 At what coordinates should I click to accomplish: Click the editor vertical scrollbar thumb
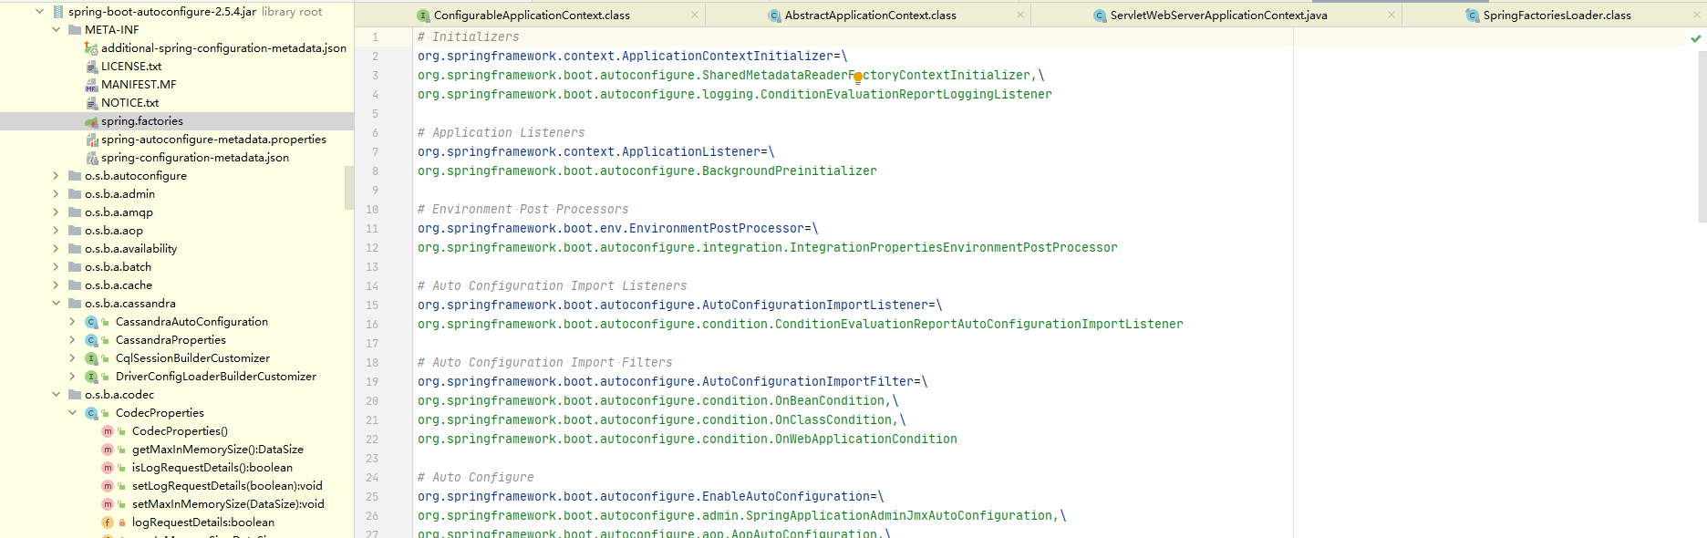pos(1702,137)
